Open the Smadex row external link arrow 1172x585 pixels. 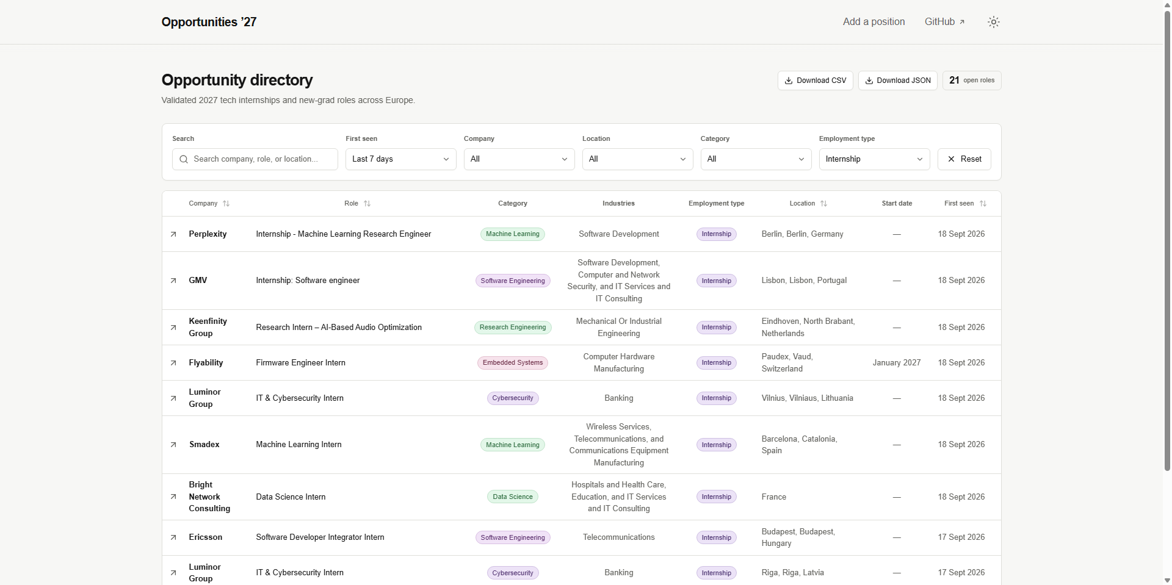[173, 445]
